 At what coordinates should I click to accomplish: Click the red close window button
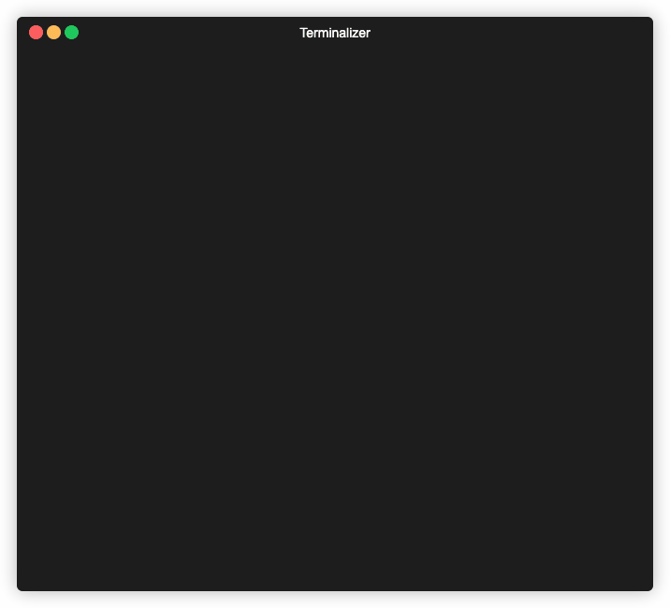tap(36, 33)
